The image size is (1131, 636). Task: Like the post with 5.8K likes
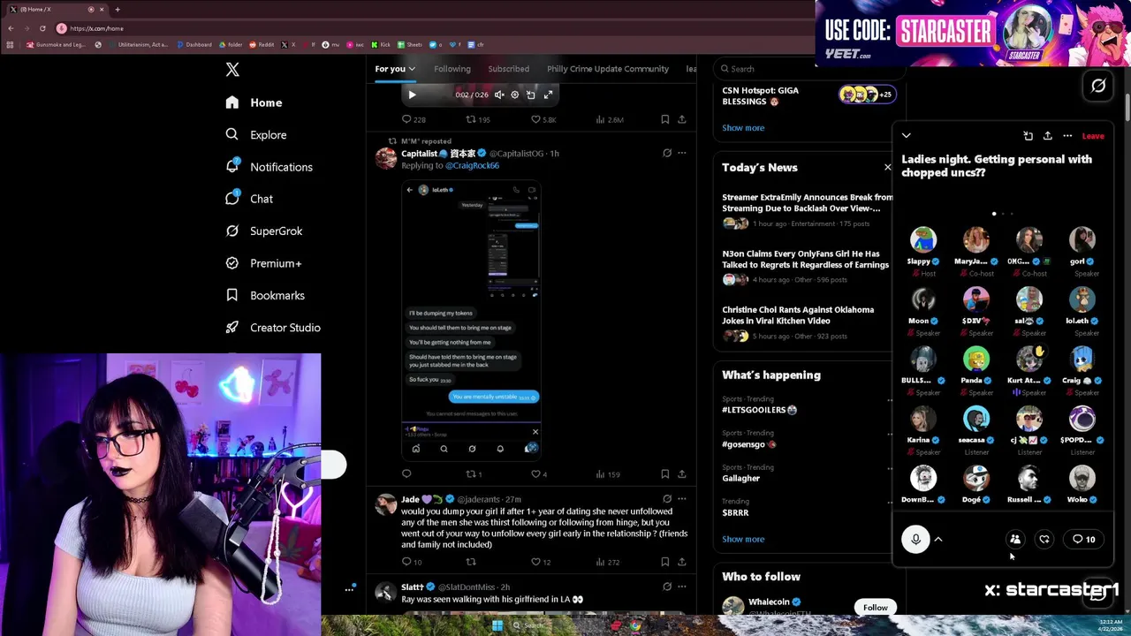[543, 119]
